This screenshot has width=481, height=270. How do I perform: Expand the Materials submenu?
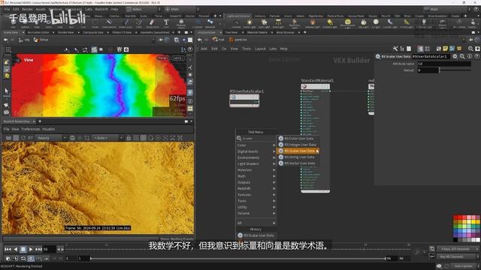click(256, 170)
